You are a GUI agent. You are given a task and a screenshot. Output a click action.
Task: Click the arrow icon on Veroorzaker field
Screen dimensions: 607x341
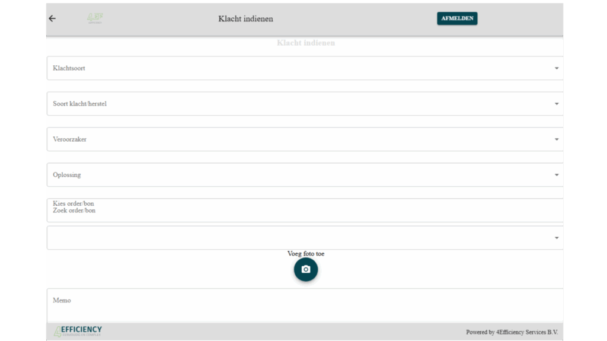point(556,139)
